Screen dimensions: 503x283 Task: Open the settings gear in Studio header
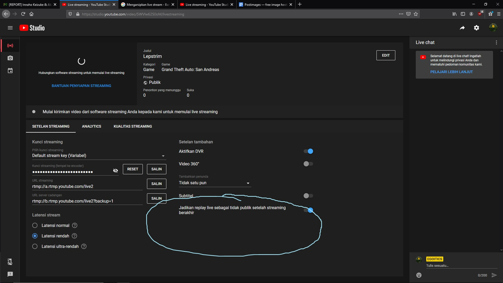pyautogui.click(x=476, y=28)
